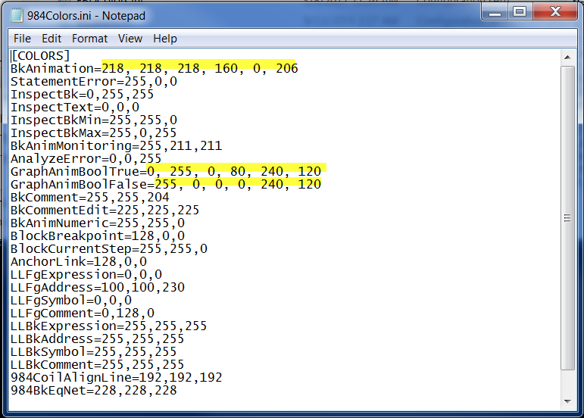Maximize the Notepad window
The image size is (584, 418).
520,12
